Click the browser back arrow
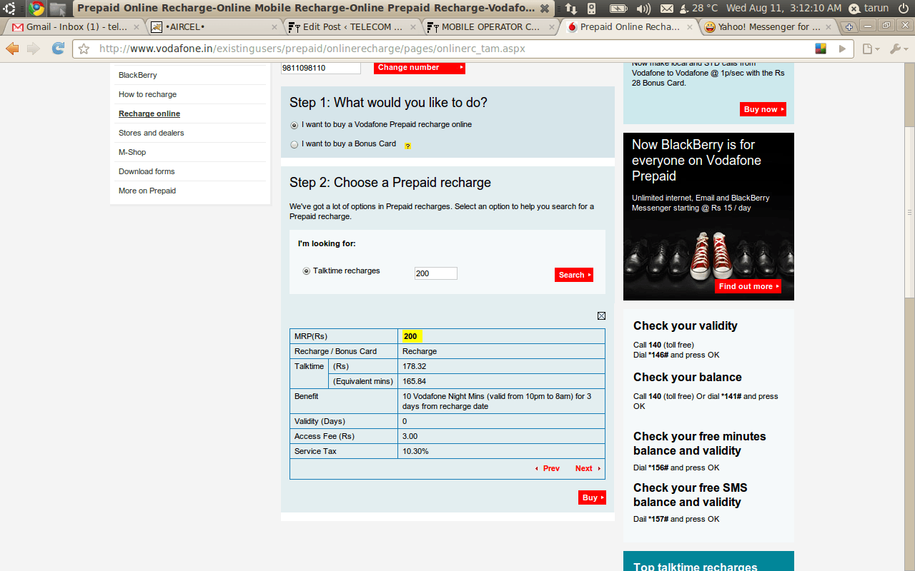The height and width of the screenshot is (571, 915). tap(12, 49)
